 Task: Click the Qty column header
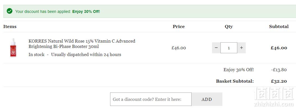[x=229, y=27]
